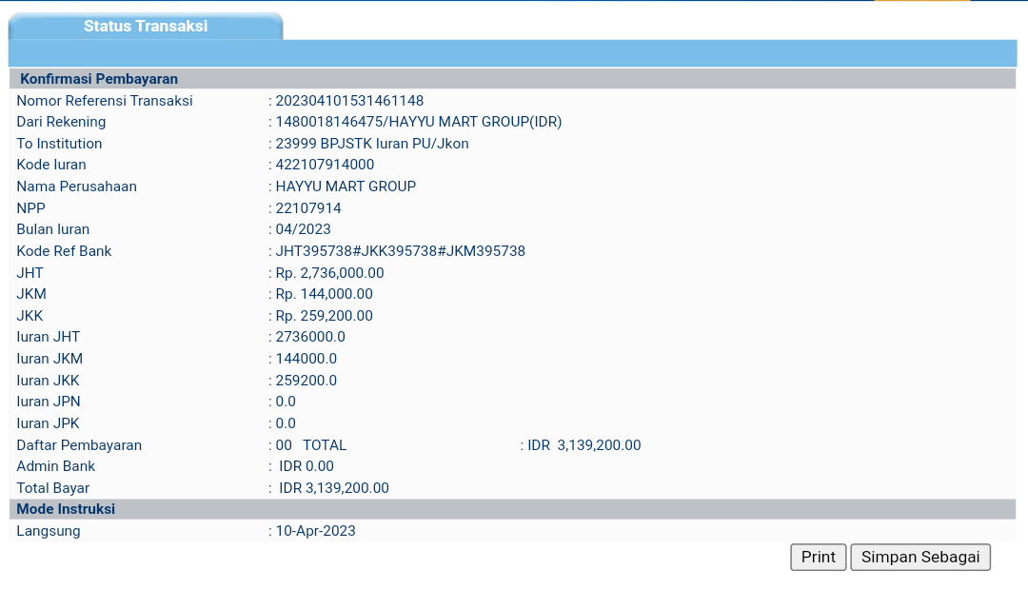Select the Admin Bank value IDR 0.00
1028x589 pixels.
306,466
